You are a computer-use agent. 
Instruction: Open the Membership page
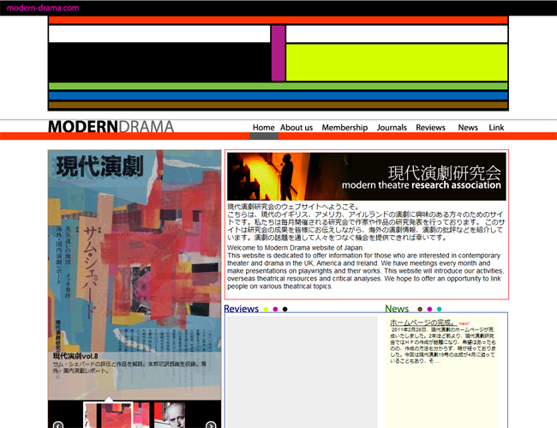344,128
